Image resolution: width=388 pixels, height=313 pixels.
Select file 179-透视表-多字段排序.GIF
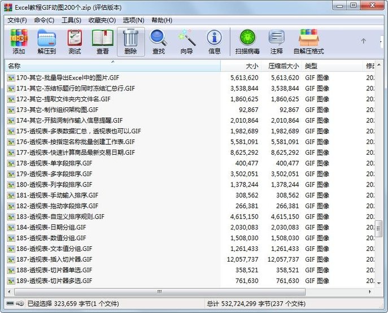[54, 174]
